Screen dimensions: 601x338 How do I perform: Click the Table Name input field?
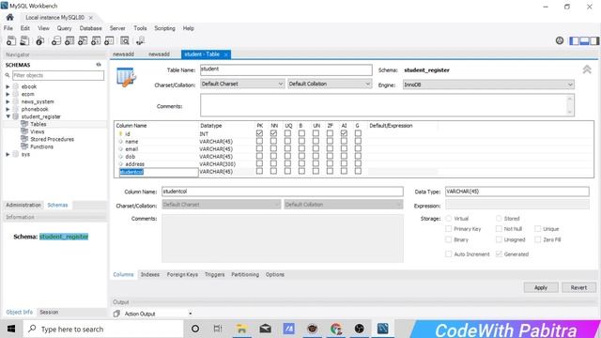pyautogui.click(x=285, y=69)
